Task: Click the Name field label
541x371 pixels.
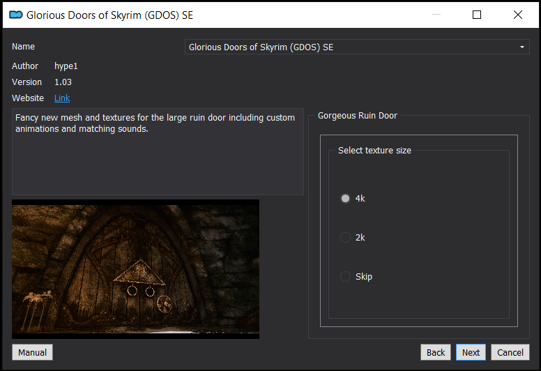Action: [x=24, y=47]
